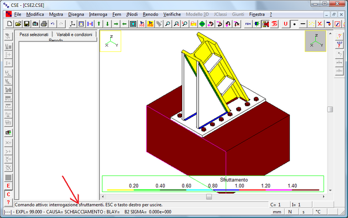Click the FEM toolbar icon
The height and width of the screenshot is (218, 348).
click(x=248, y=24)
